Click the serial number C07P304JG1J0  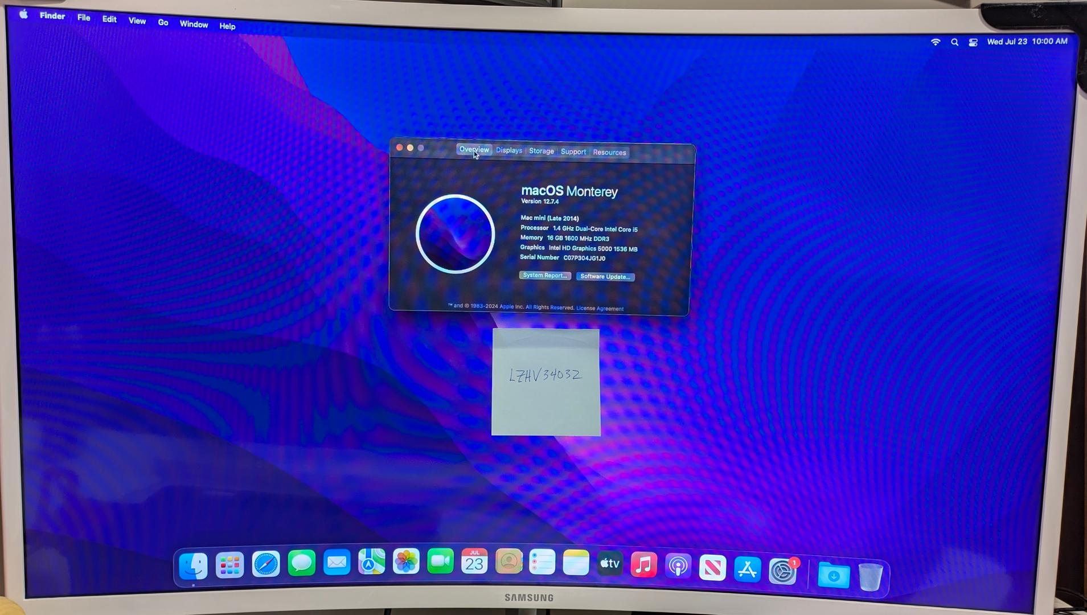[584, 259]
